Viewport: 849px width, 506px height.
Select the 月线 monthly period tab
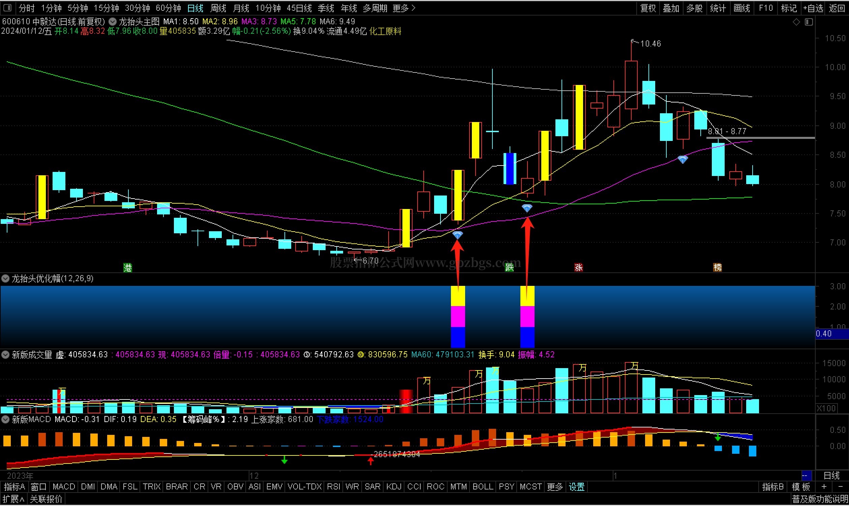coord(241,8)
